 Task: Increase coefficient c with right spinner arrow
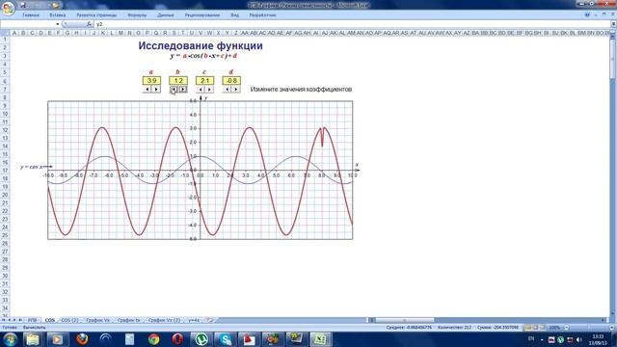pos(209,90)
